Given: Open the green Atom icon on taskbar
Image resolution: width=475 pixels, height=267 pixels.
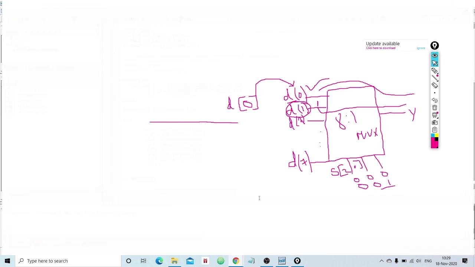Looking at the screenshot, I should coord(220,261).
